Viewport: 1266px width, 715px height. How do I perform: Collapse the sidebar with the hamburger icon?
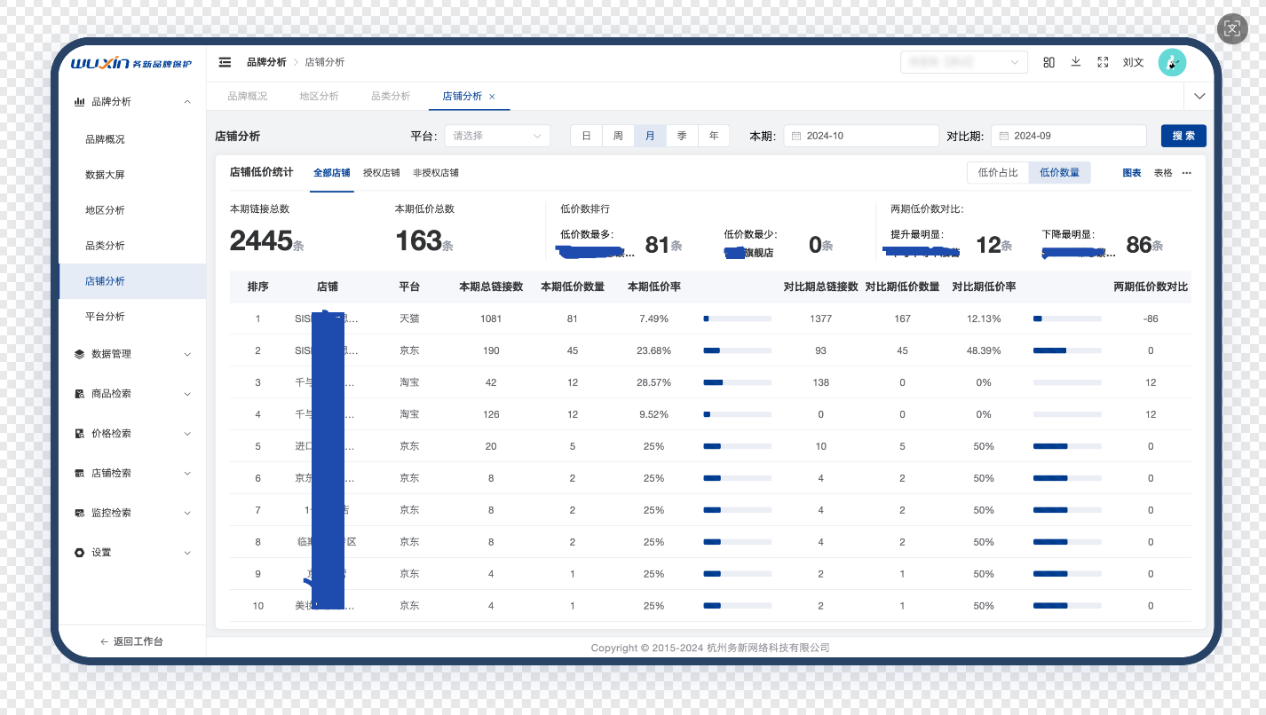pyautogui.click(x=225, y=62)
